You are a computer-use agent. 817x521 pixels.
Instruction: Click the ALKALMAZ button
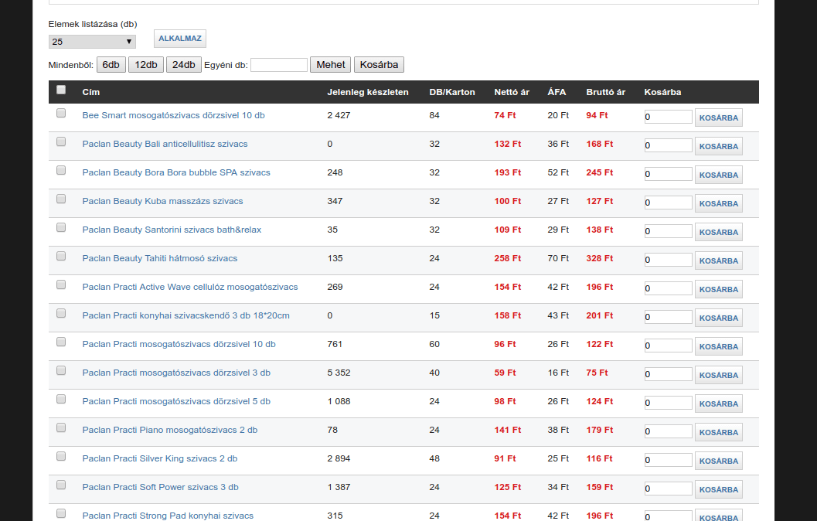(x=180, y=39)
